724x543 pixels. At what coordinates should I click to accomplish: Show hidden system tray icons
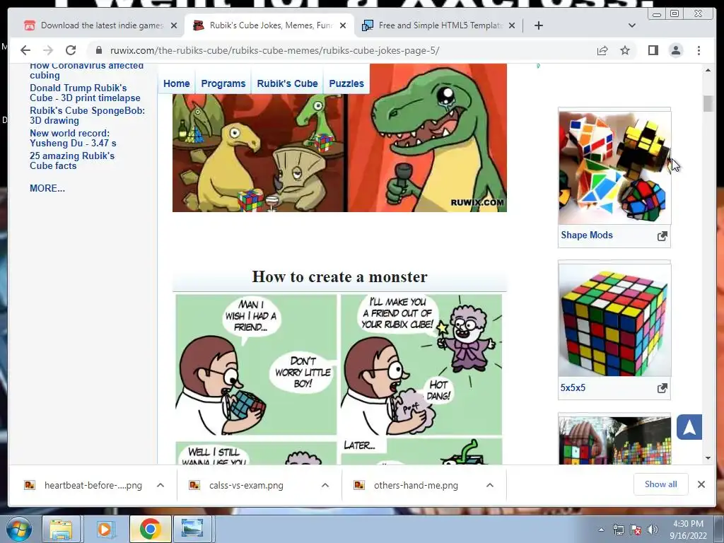click(x=601, y=530)
